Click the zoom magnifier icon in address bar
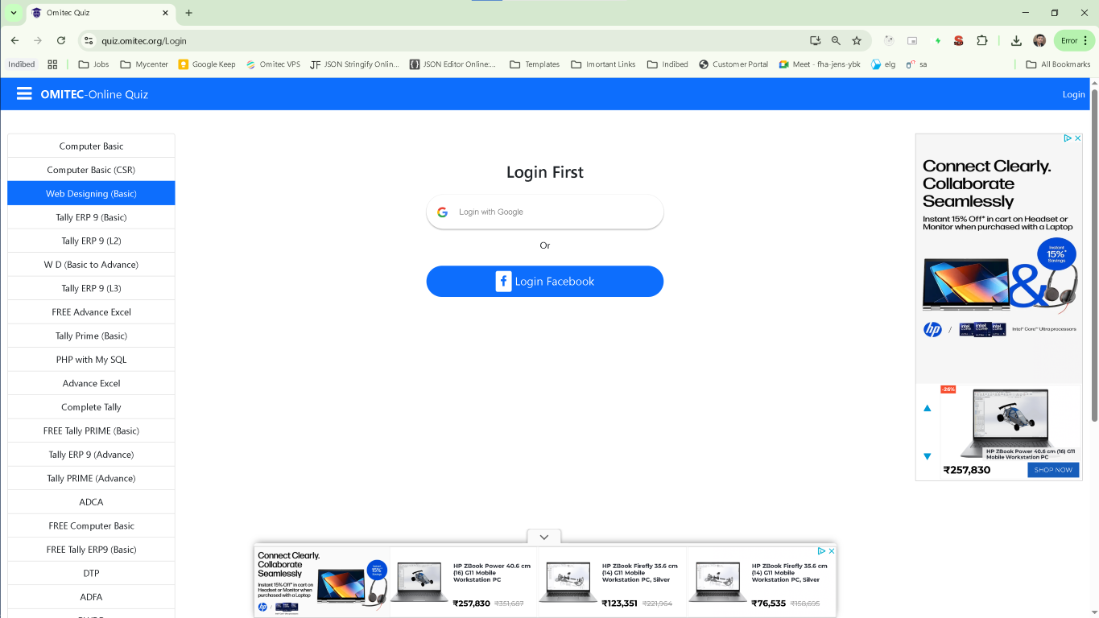The width and height of the screenshot is (1099, 618). click(836, 40)
